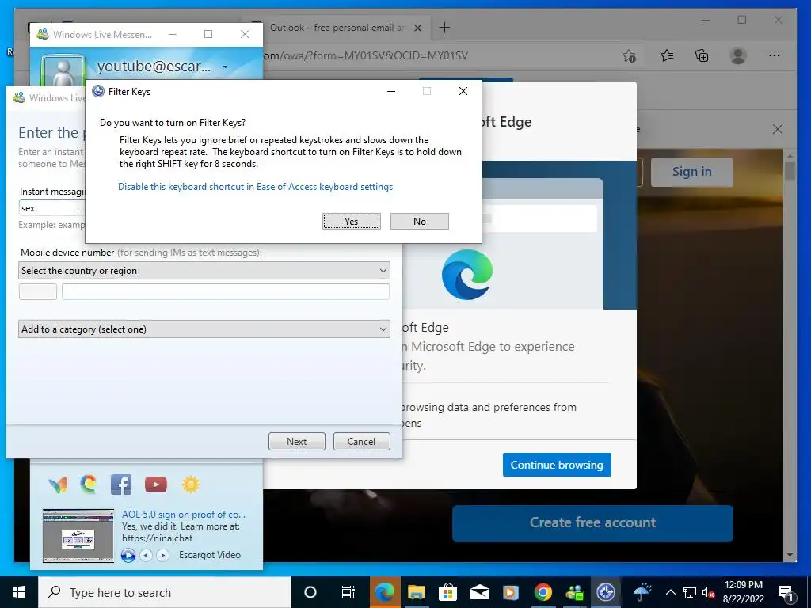Switch to Microsoft Edge on the taskbar
Image resolution: width=811 pixels, height=608 pixels.
385,592
